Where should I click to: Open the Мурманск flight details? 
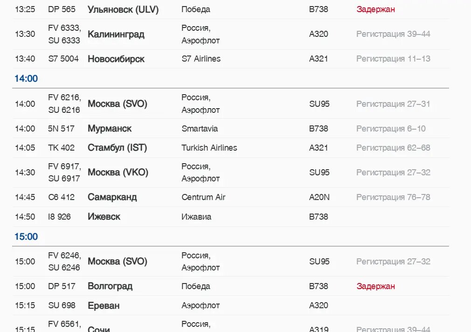pyautogui.click(x=110, y=128)
